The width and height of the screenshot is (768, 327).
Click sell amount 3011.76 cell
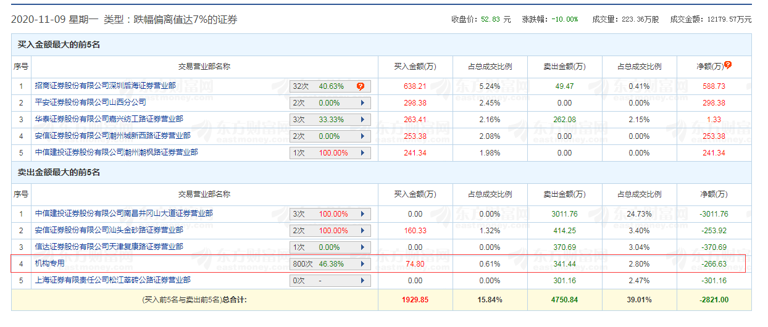pos(564,214)
